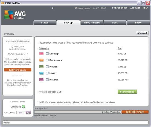Check the Desktop checkbox
Viewport: 151px width, 127px height.
(47, 54)
